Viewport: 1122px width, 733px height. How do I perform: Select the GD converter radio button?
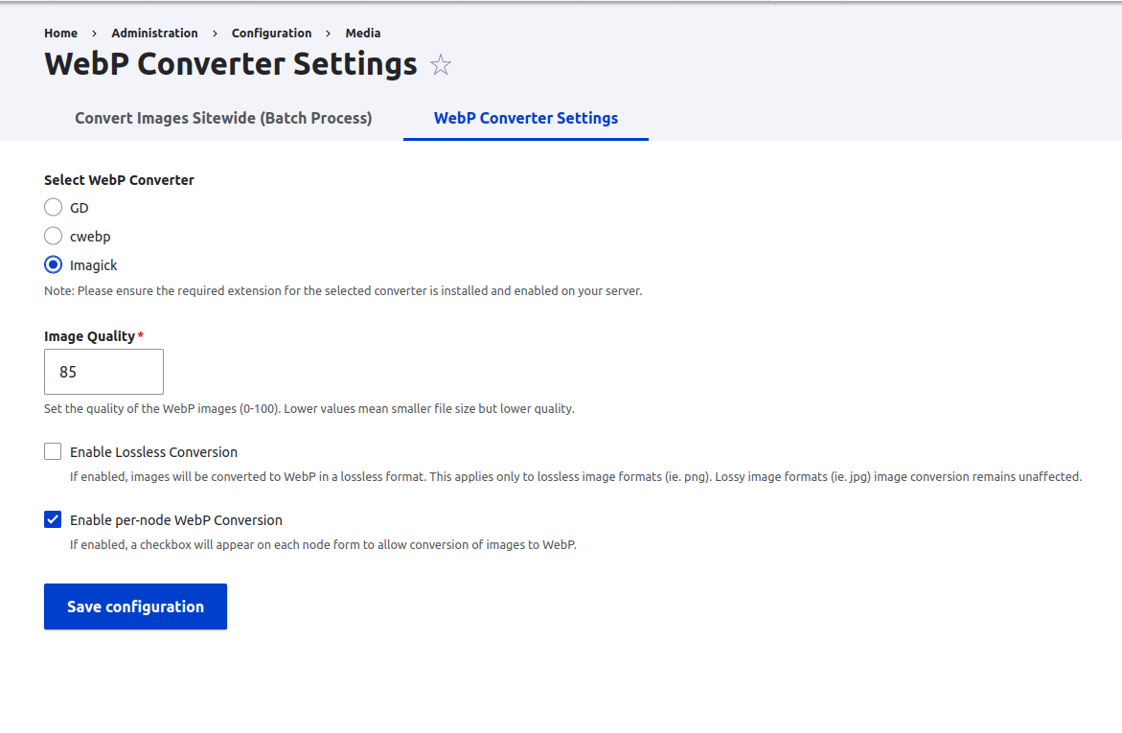click(x=53, y=207)
